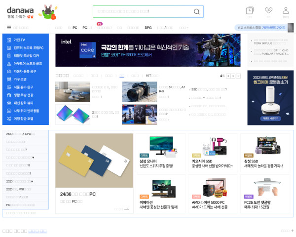Expand the last top-navigation dropdown arrow
Image resolution: width=296 pixels, height=237 pixels.
(188, 28)
